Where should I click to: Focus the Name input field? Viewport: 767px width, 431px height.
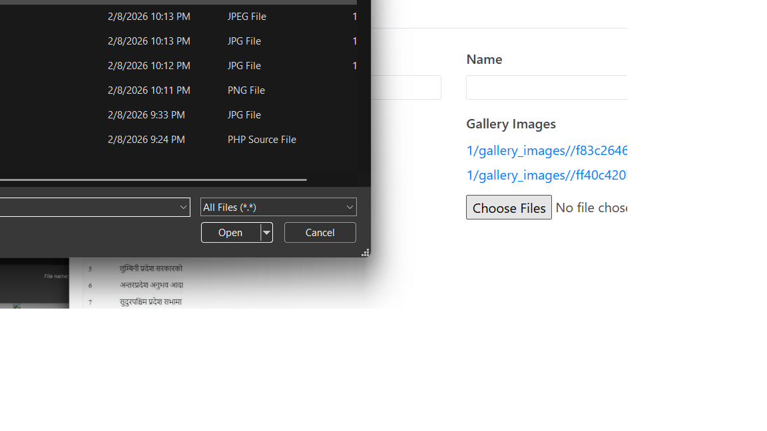546,87
